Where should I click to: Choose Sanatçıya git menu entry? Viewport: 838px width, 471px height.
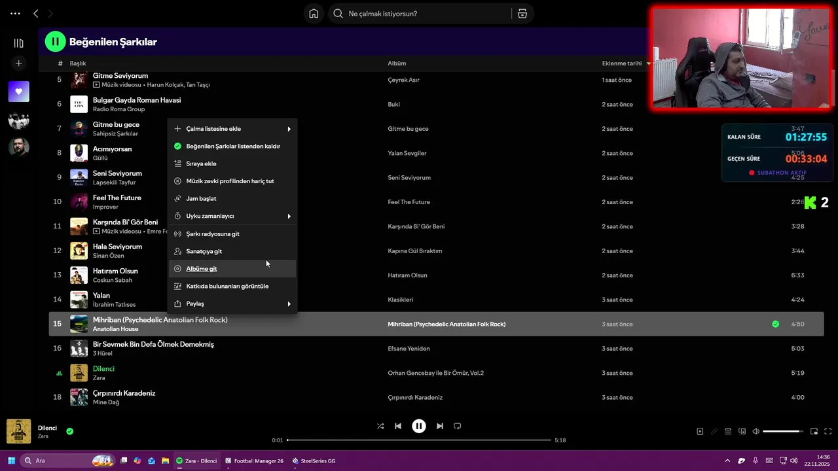pyautogui.click(x=232, y=251)
